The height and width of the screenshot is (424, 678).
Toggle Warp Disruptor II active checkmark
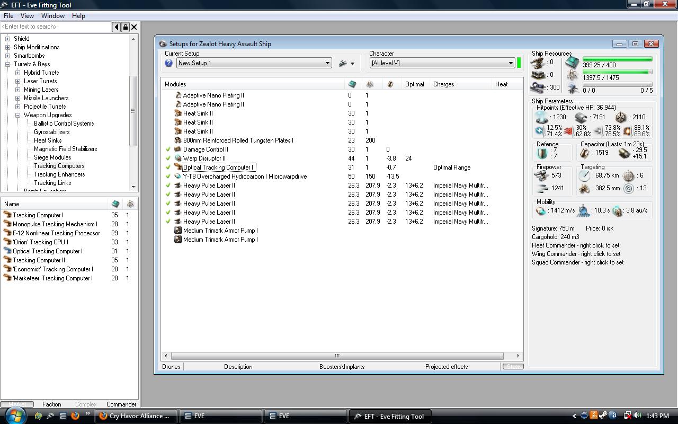click(168, 158)
